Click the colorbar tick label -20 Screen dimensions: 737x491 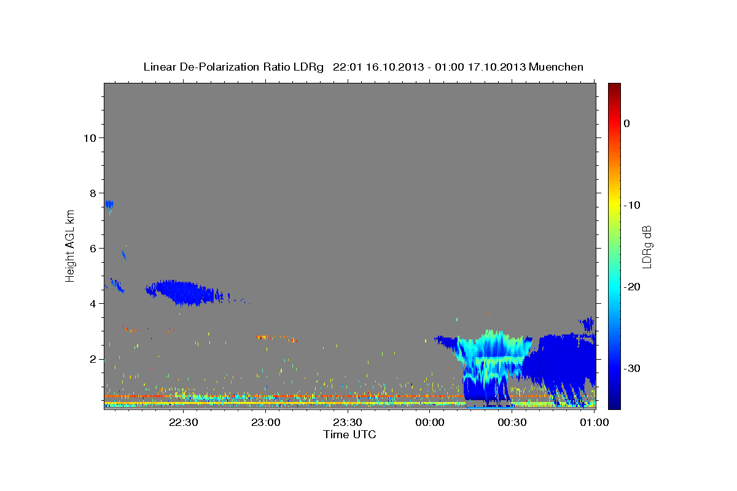(633, 287)
